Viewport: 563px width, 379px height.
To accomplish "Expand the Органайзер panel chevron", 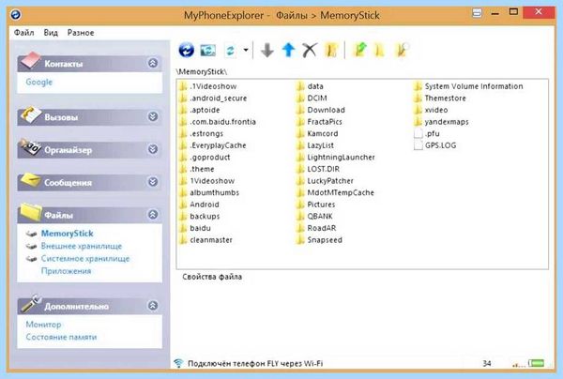I will (153, 149).
